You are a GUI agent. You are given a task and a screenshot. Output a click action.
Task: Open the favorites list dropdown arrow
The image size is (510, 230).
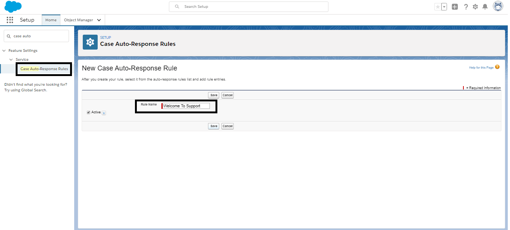point(443,6)
